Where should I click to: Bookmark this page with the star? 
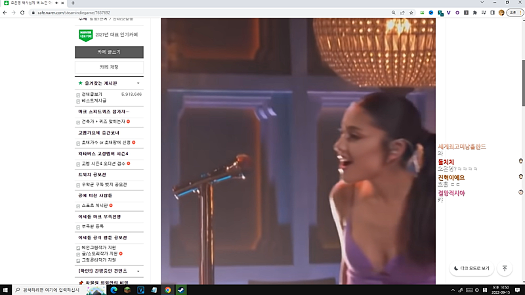tap(411, 12)
